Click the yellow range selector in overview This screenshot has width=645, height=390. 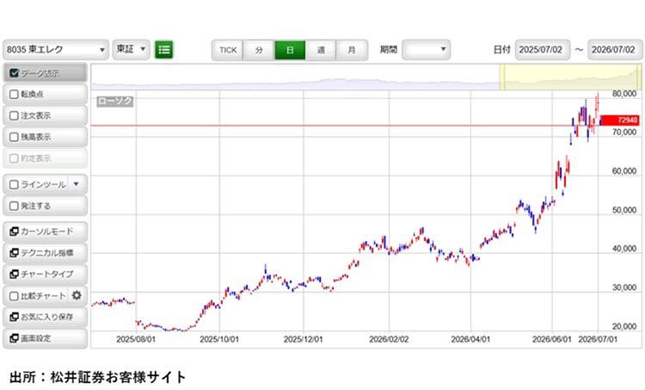tap(570, 77)
